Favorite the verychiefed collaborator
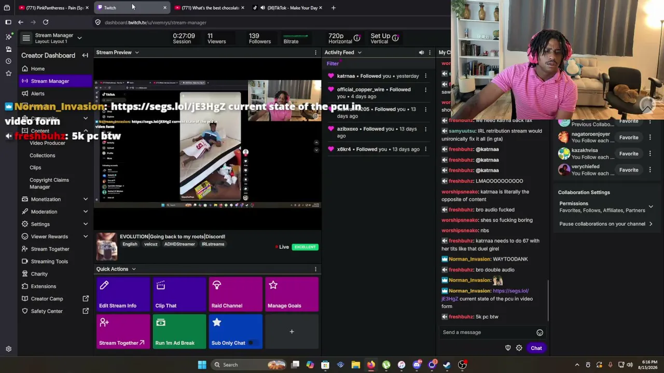 (x=629, y=170)
